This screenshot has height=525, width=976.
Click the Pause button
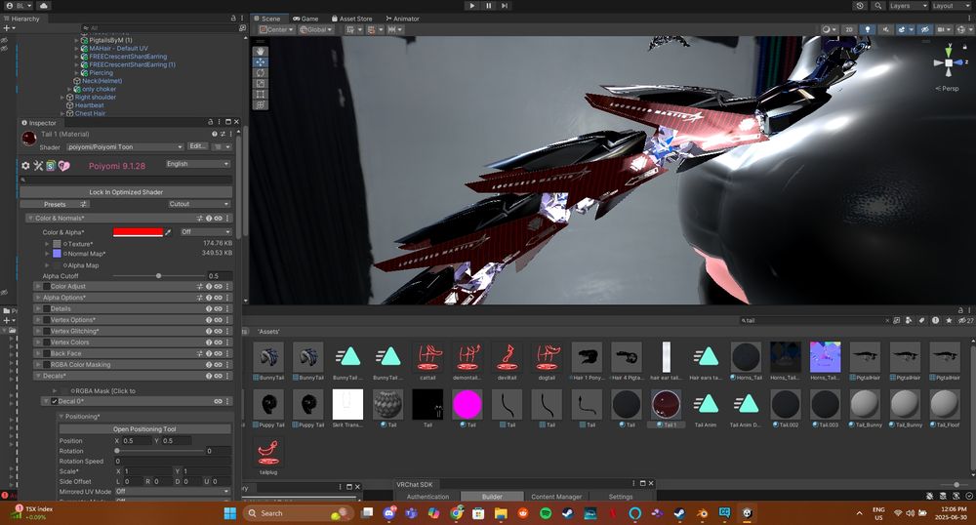[x=489, y=6]
